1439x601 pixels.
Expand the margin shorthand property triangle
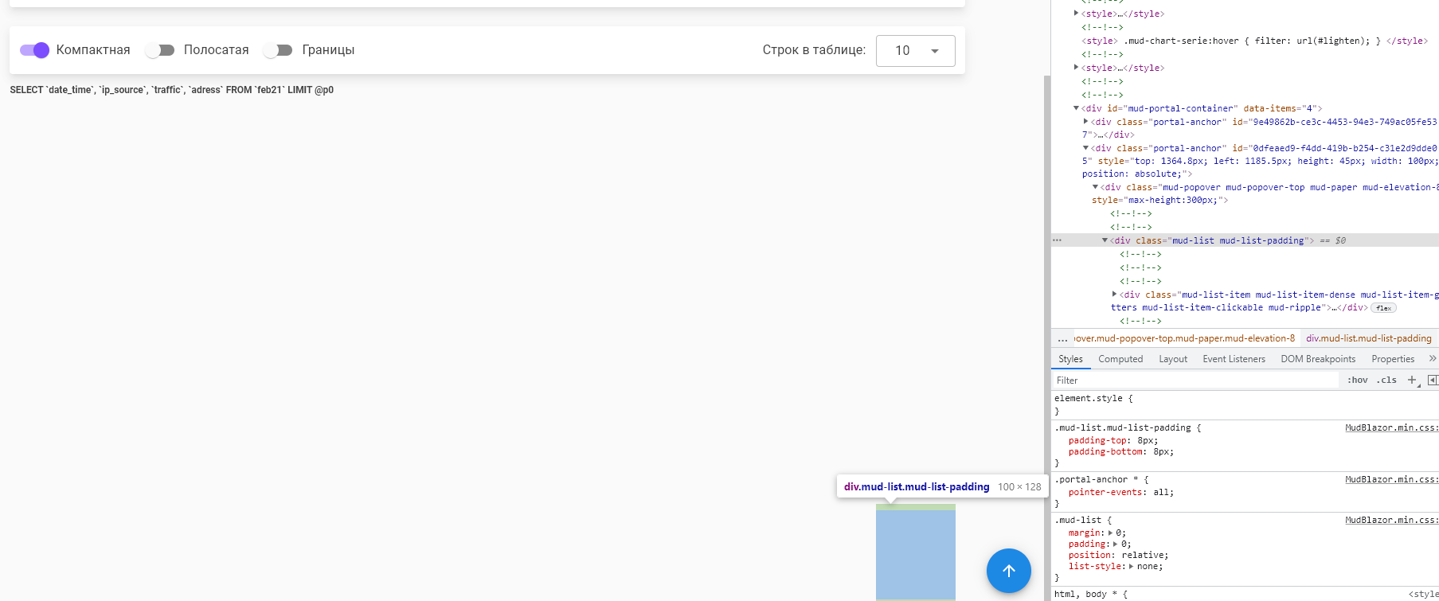(x=1110, y=533)
